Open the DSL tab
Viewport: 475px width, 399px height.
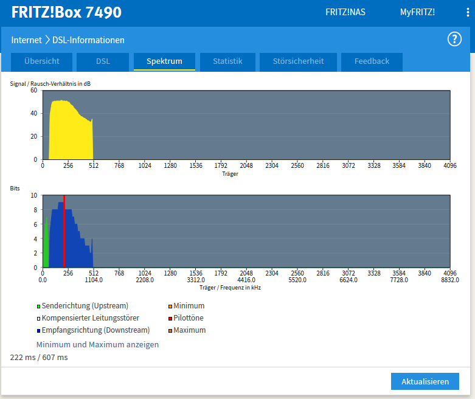(x=103, y=61)
